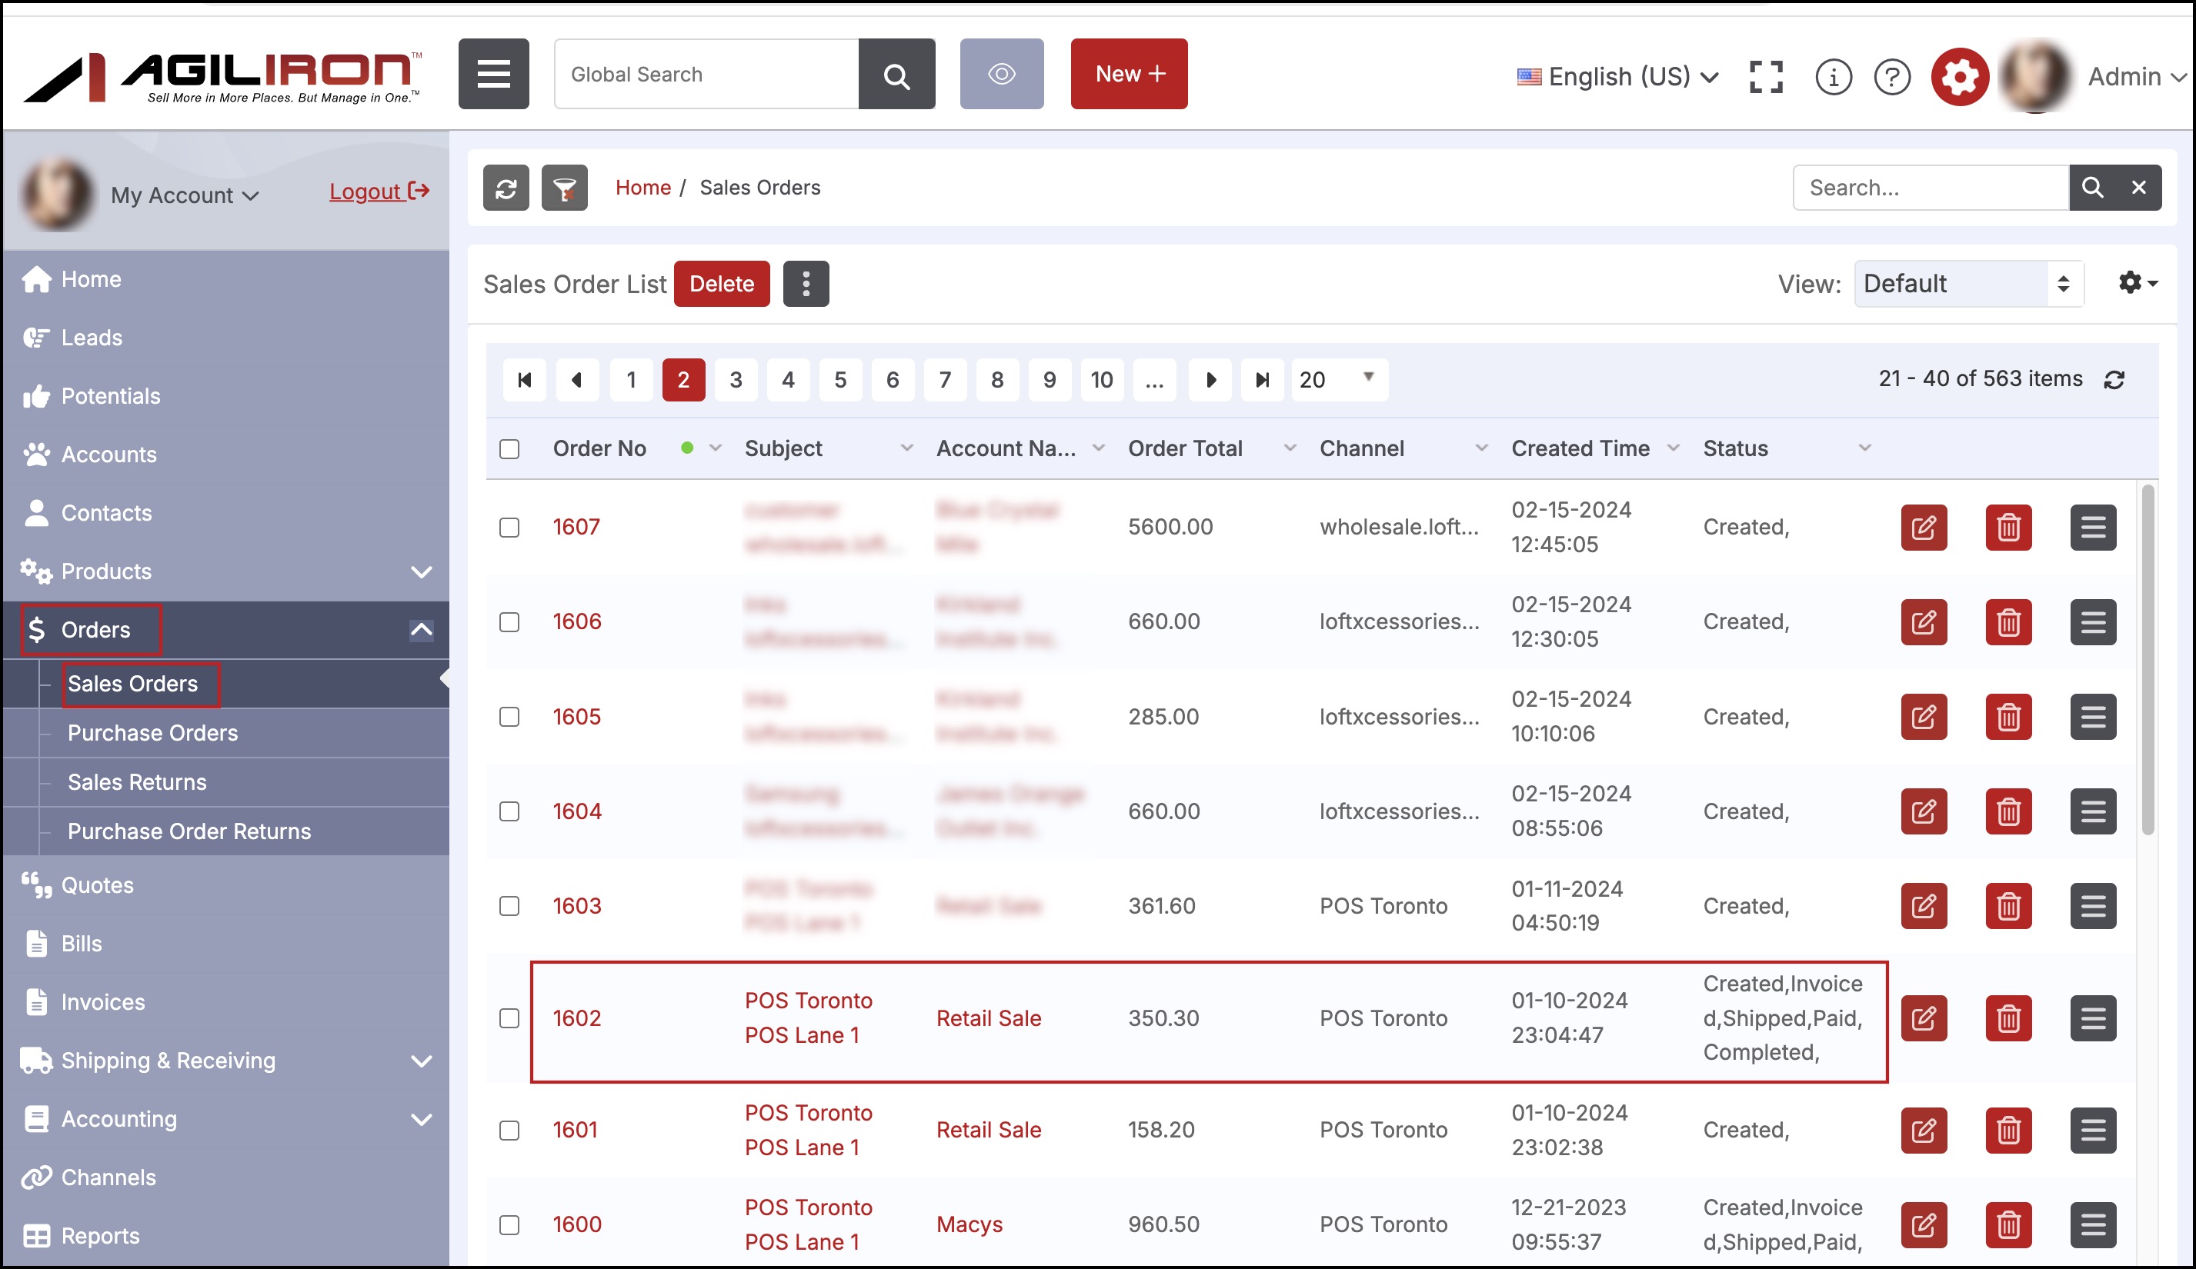Toggle the select-all checkbox in the header

click(509, 449)
